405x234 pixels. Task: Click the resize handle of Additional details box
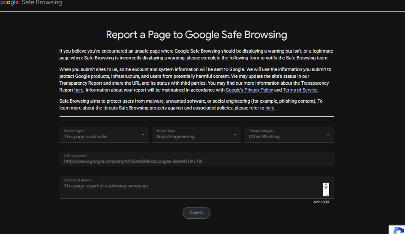326,194
